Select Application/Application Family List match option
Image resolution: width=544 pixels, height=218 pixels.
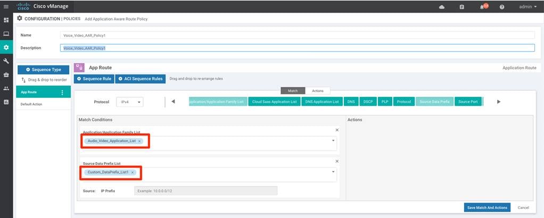[218, 102]
